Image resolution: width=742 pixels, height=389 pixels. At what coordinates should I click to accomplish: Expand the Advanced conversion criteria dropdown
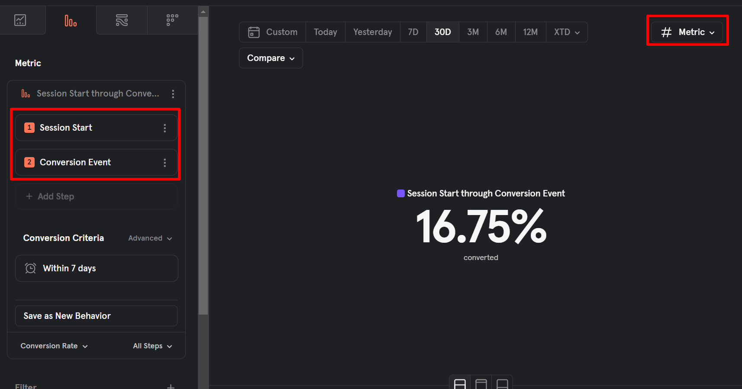pyautogui.click(x=150, y=238)
